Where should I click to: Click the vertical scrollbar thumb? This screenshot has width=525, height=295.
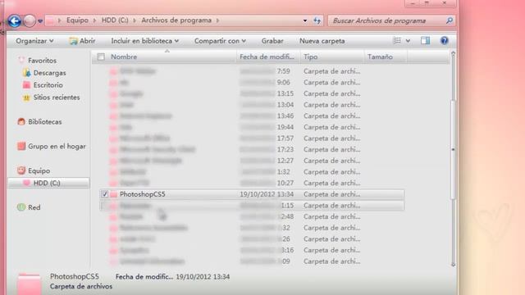453,149
